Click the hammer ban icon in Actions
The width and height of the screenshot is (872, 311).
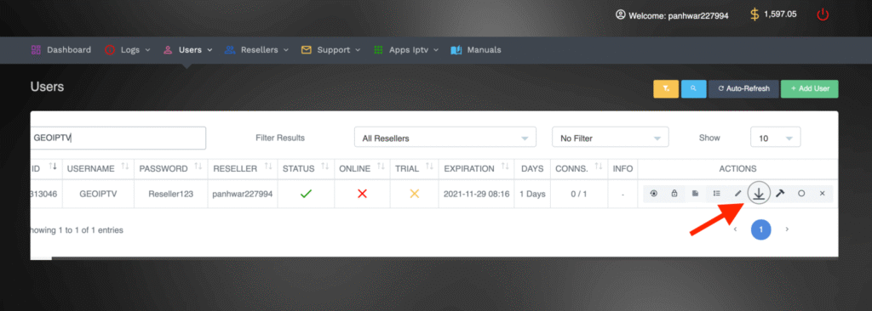click(x=780, y=193)
